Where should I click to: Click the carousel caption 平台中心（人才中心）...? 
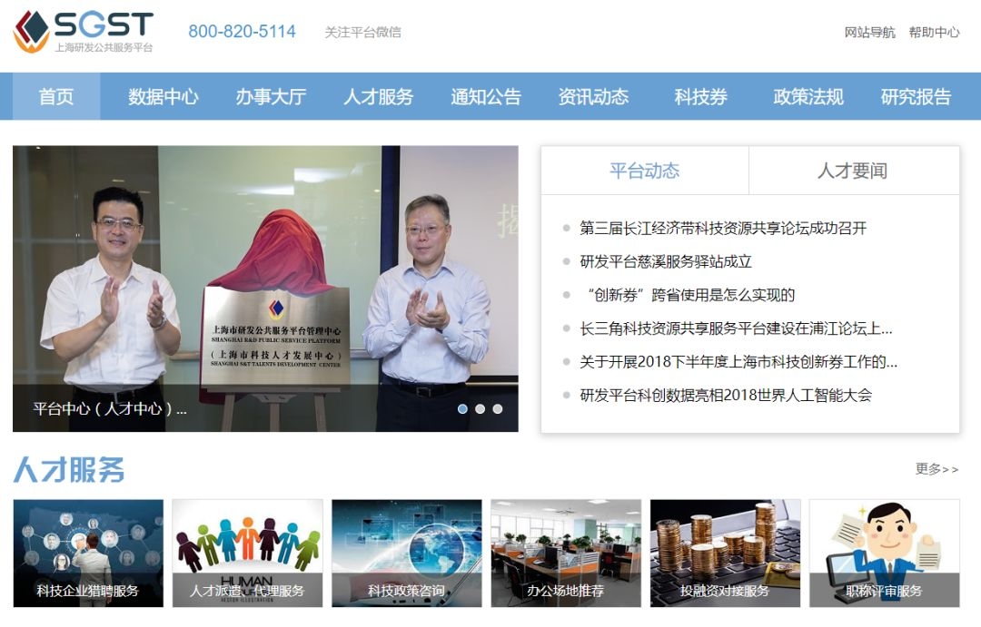point(110,409)
